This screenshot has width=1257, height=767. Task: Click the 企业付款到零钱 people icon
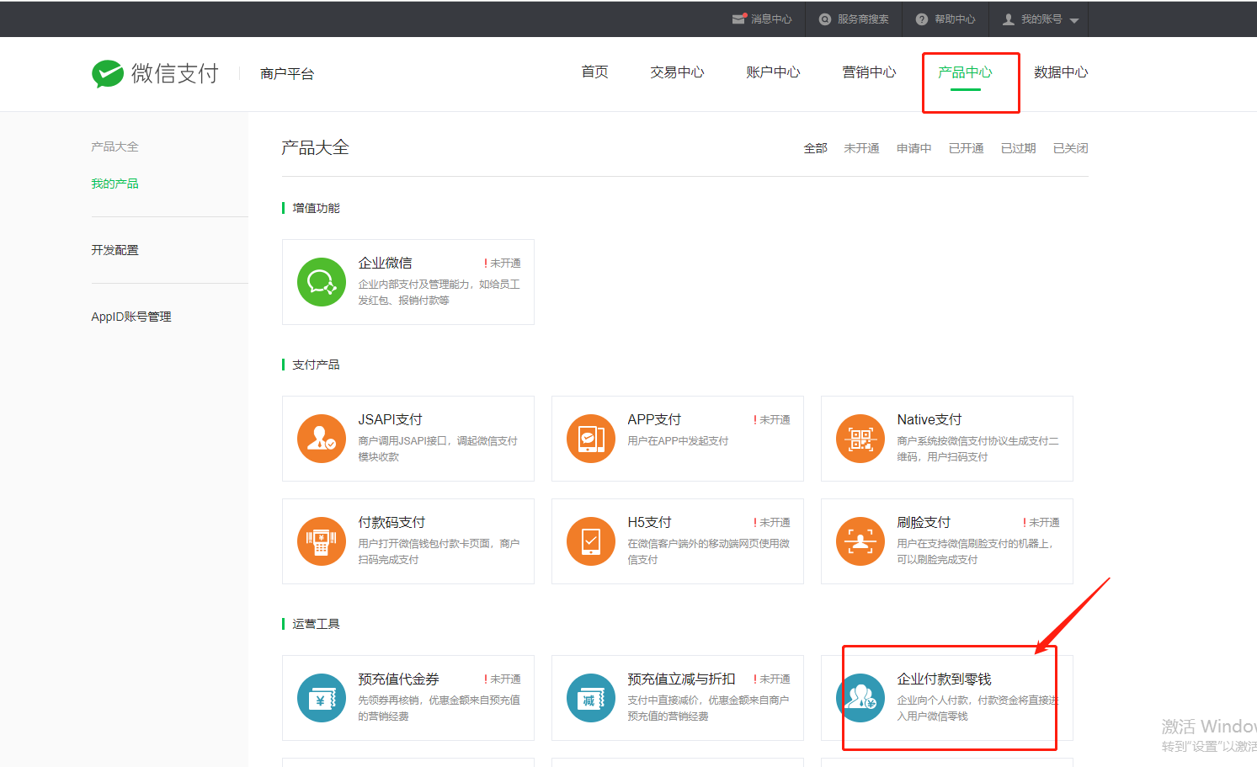click(860, 698)
